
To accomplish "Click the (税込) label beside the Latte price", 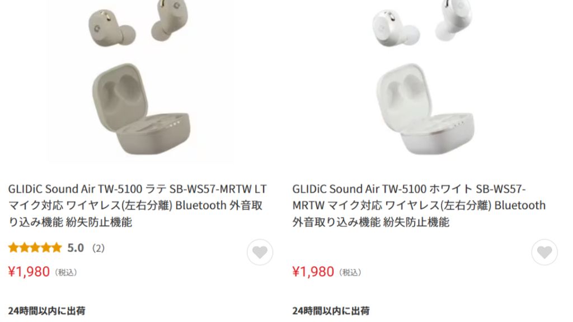I will pos(66,272).
